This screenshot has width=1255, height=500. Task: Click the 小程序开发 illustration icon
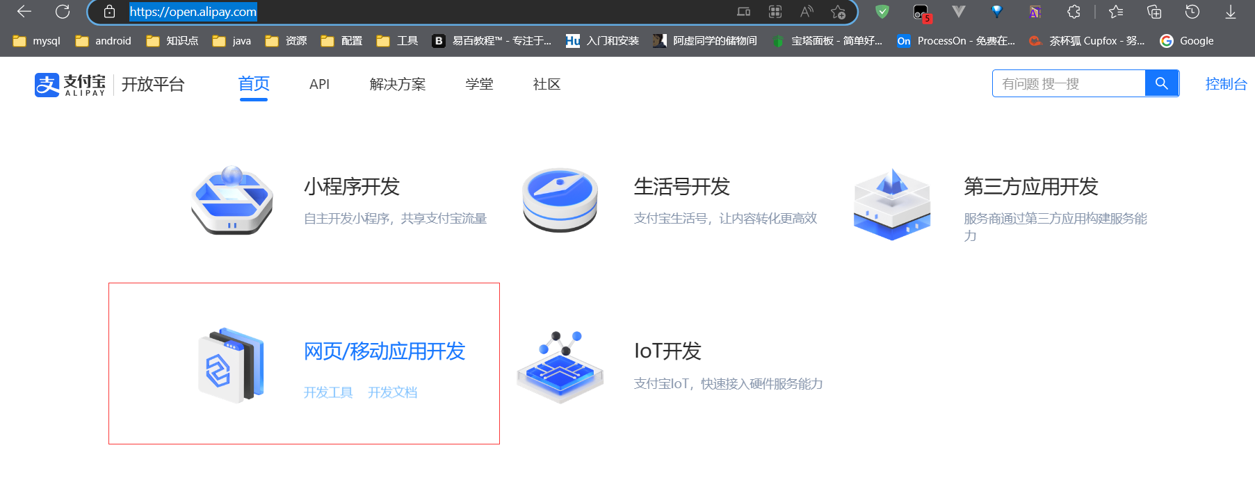click(232, 201)
